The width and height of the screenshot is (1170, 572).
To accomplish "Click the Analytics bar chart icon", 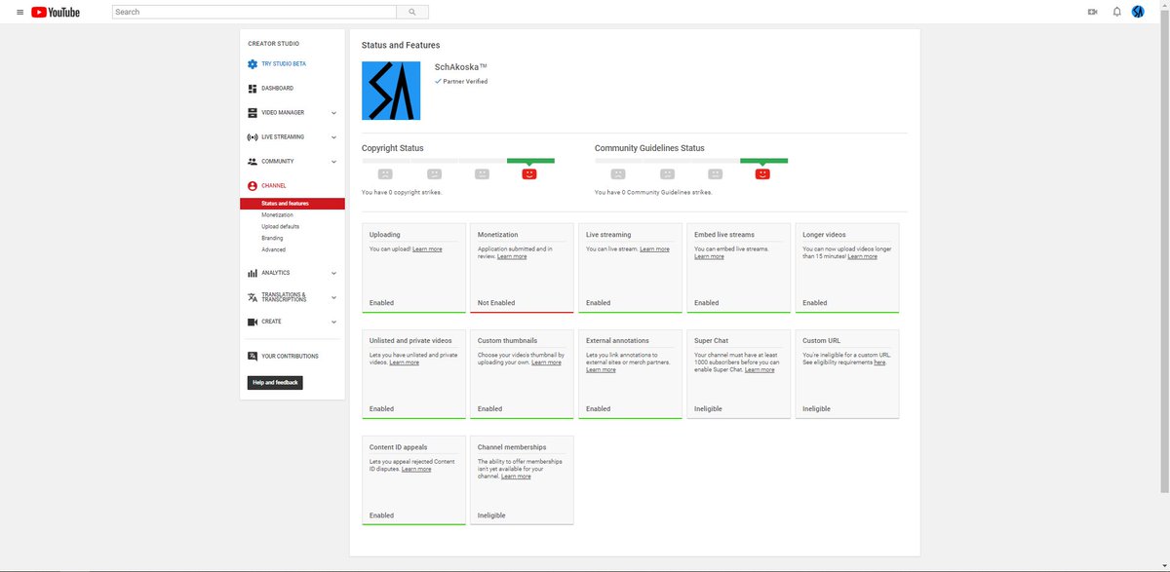I will [x=253, y=273].
